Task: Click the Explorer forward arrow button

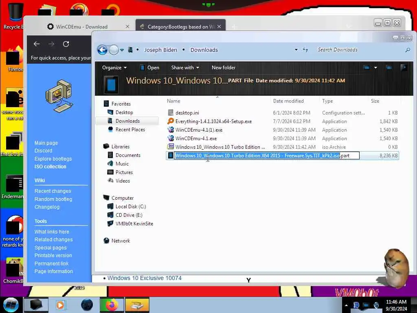Action: [x=114, y=50]
